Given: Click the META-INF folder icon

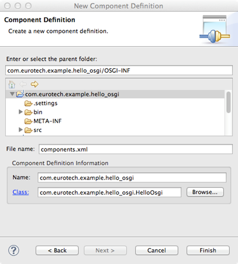Looking at the screenshot, I should (x=28, y=121).
